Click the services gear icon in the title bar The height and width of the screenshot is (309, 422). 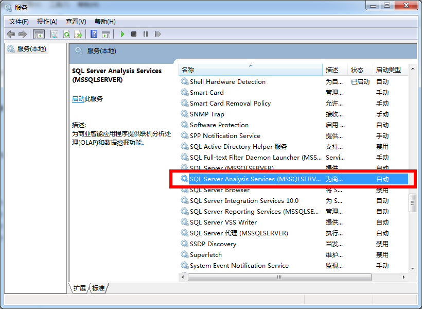click(8, 8)
